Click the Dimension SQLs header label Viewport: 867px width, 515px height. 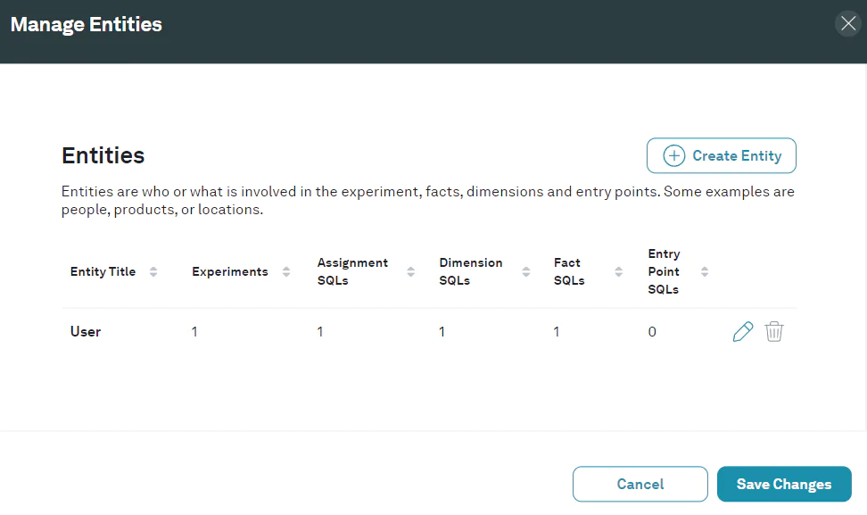(x=470, y=271)
